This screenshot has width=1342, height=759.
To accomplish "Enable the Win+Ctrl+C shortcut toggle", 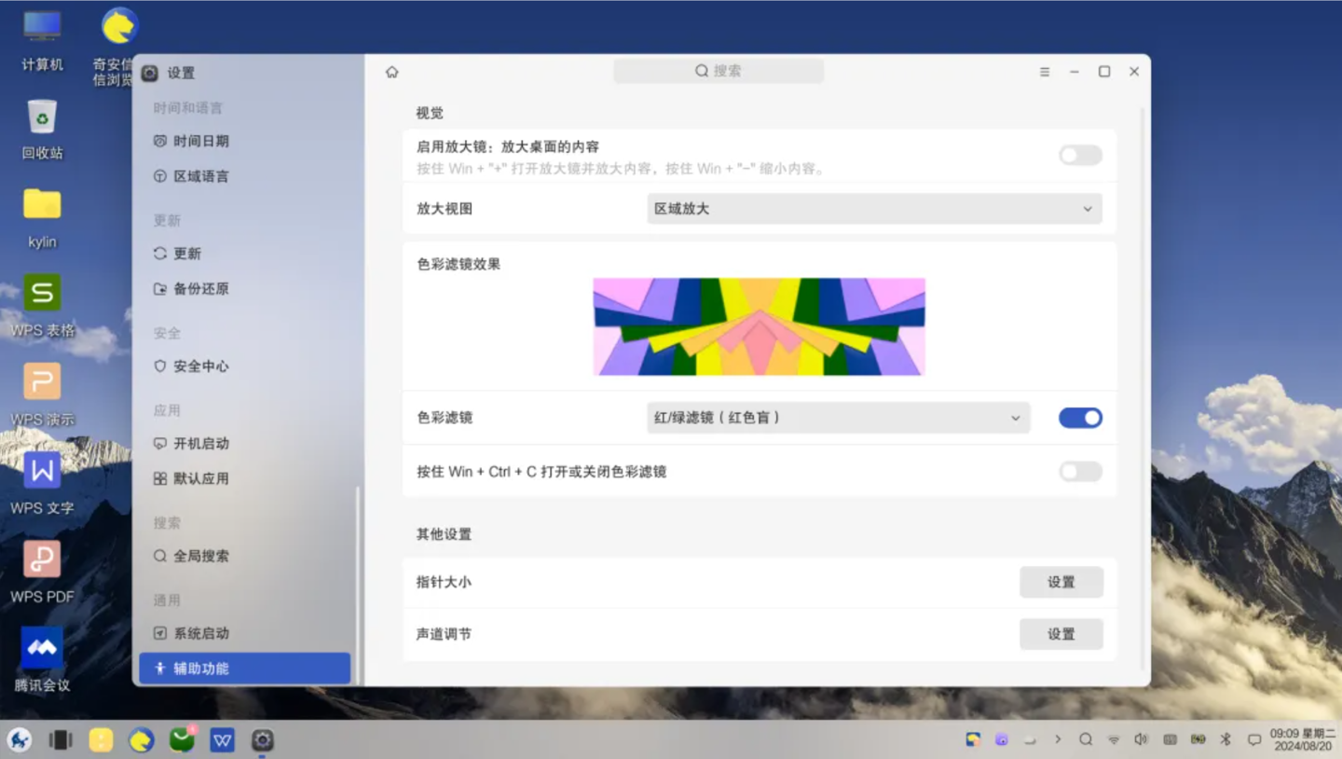I will pyautogui.click(x=1079, y=472).
